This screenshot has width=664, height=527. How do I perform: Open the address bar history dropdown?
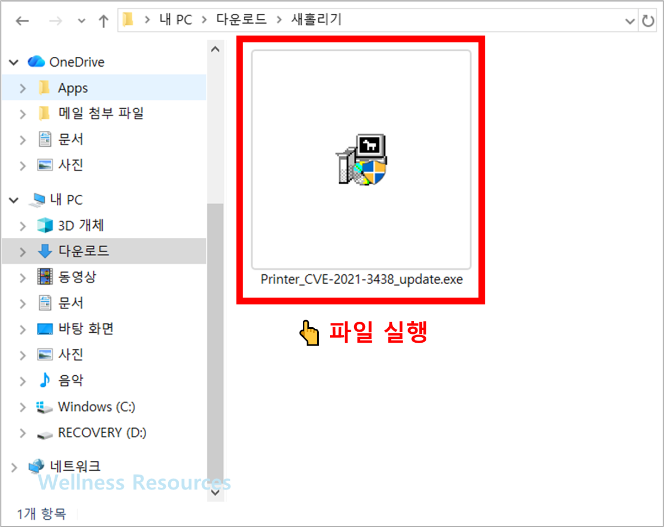[630, 21]
